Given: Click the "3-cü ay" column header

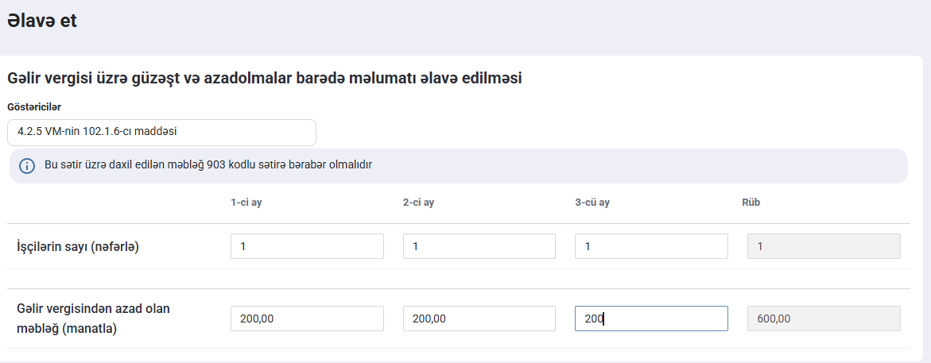Looking at the screenshot, I should 592,203.
